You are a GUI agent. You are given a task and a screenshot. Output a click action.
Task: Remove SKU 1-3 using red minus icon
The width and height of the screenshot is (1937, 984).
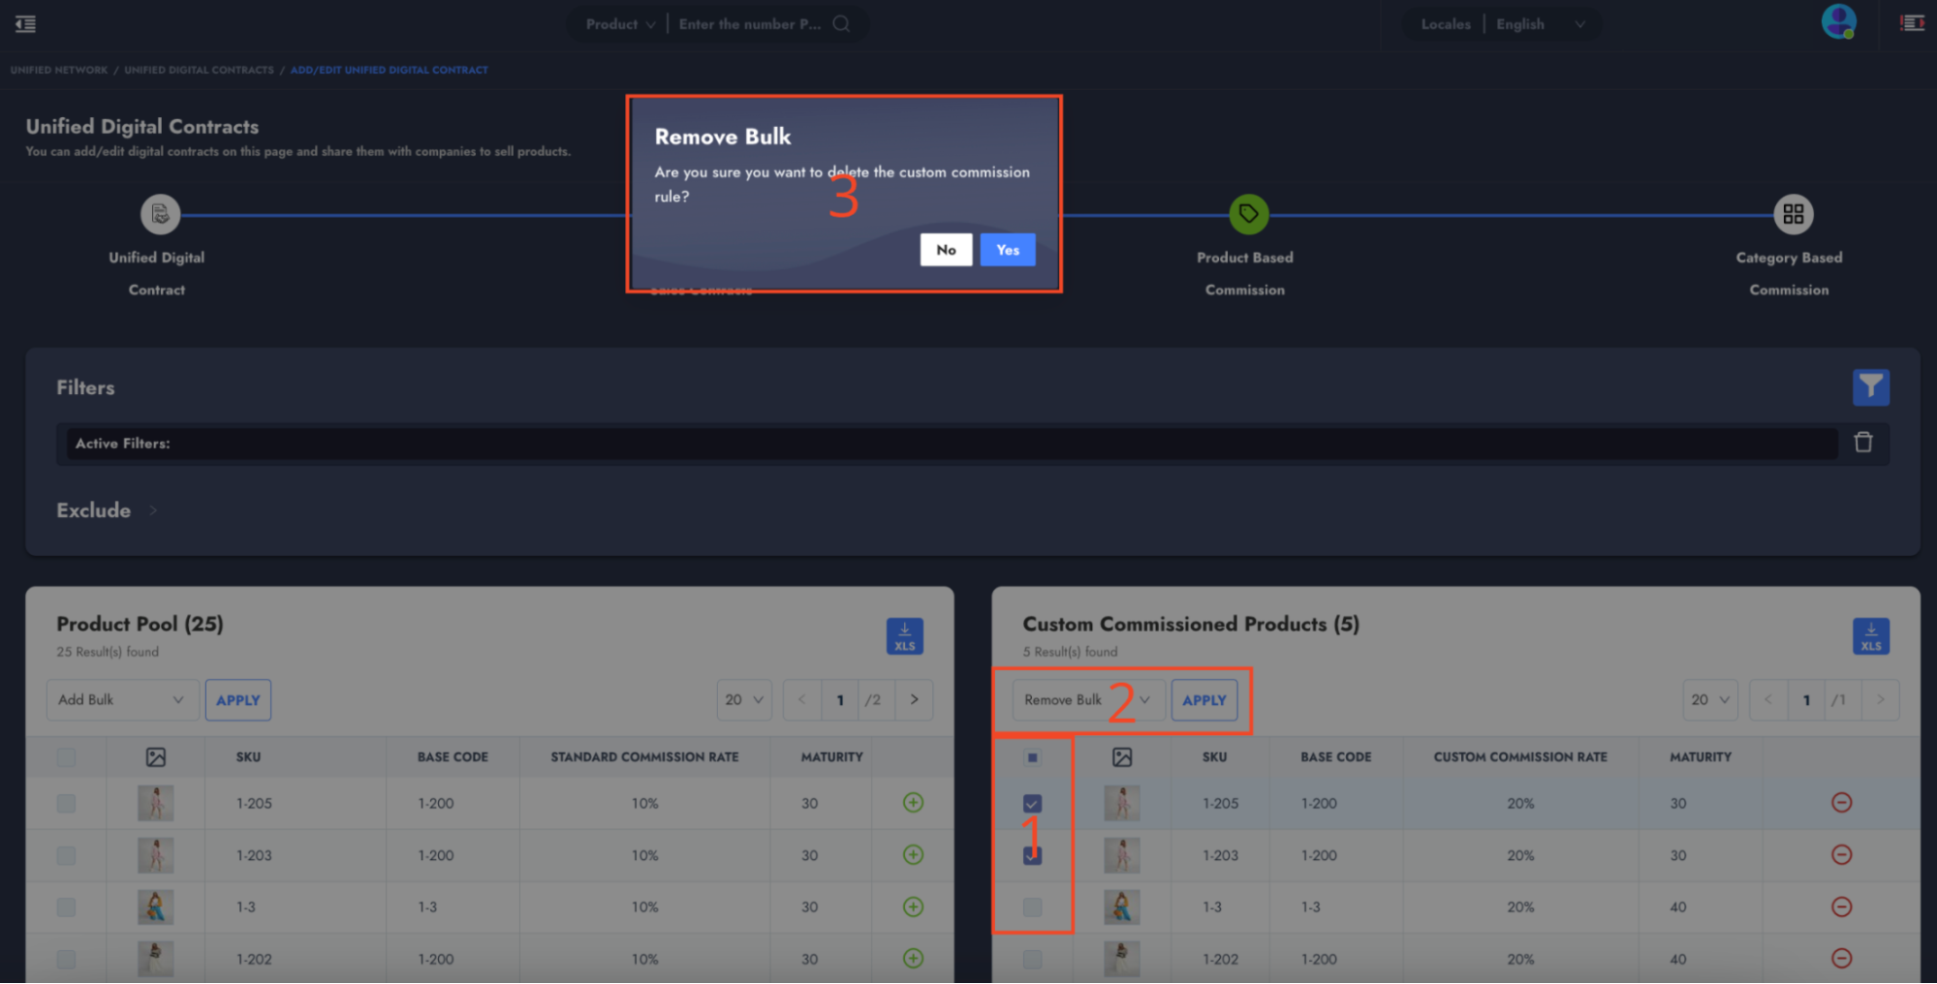coord(1841,907)
